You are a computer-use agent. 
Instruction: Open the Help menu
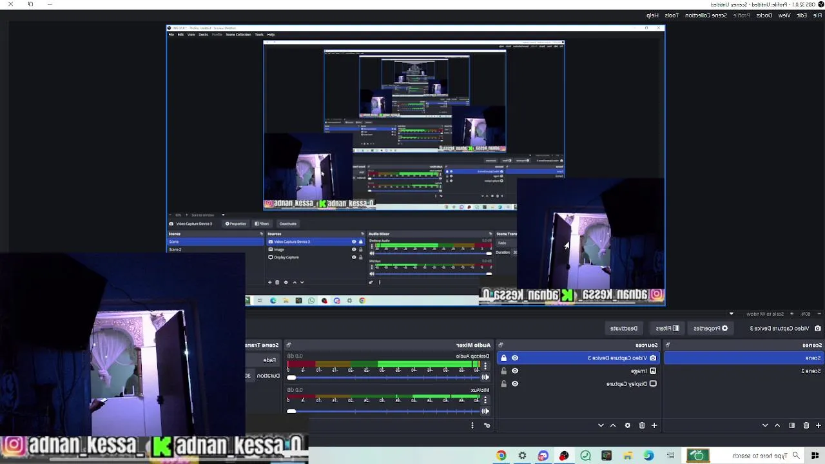(652, 15)
